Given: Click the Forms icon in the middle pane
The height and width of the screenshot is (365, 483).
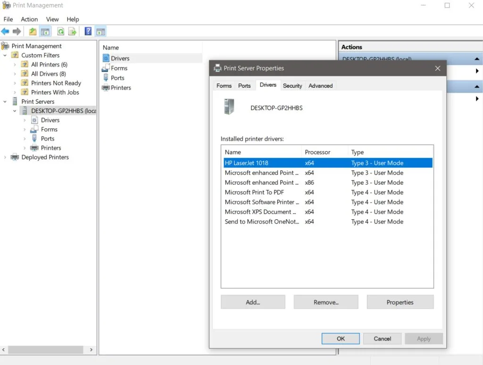Looking at the screenshot, I should point(106,68).
